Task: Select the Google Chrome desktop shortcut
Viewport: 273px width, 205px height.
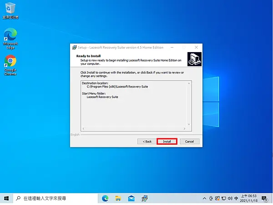Action: pos(10,65)
